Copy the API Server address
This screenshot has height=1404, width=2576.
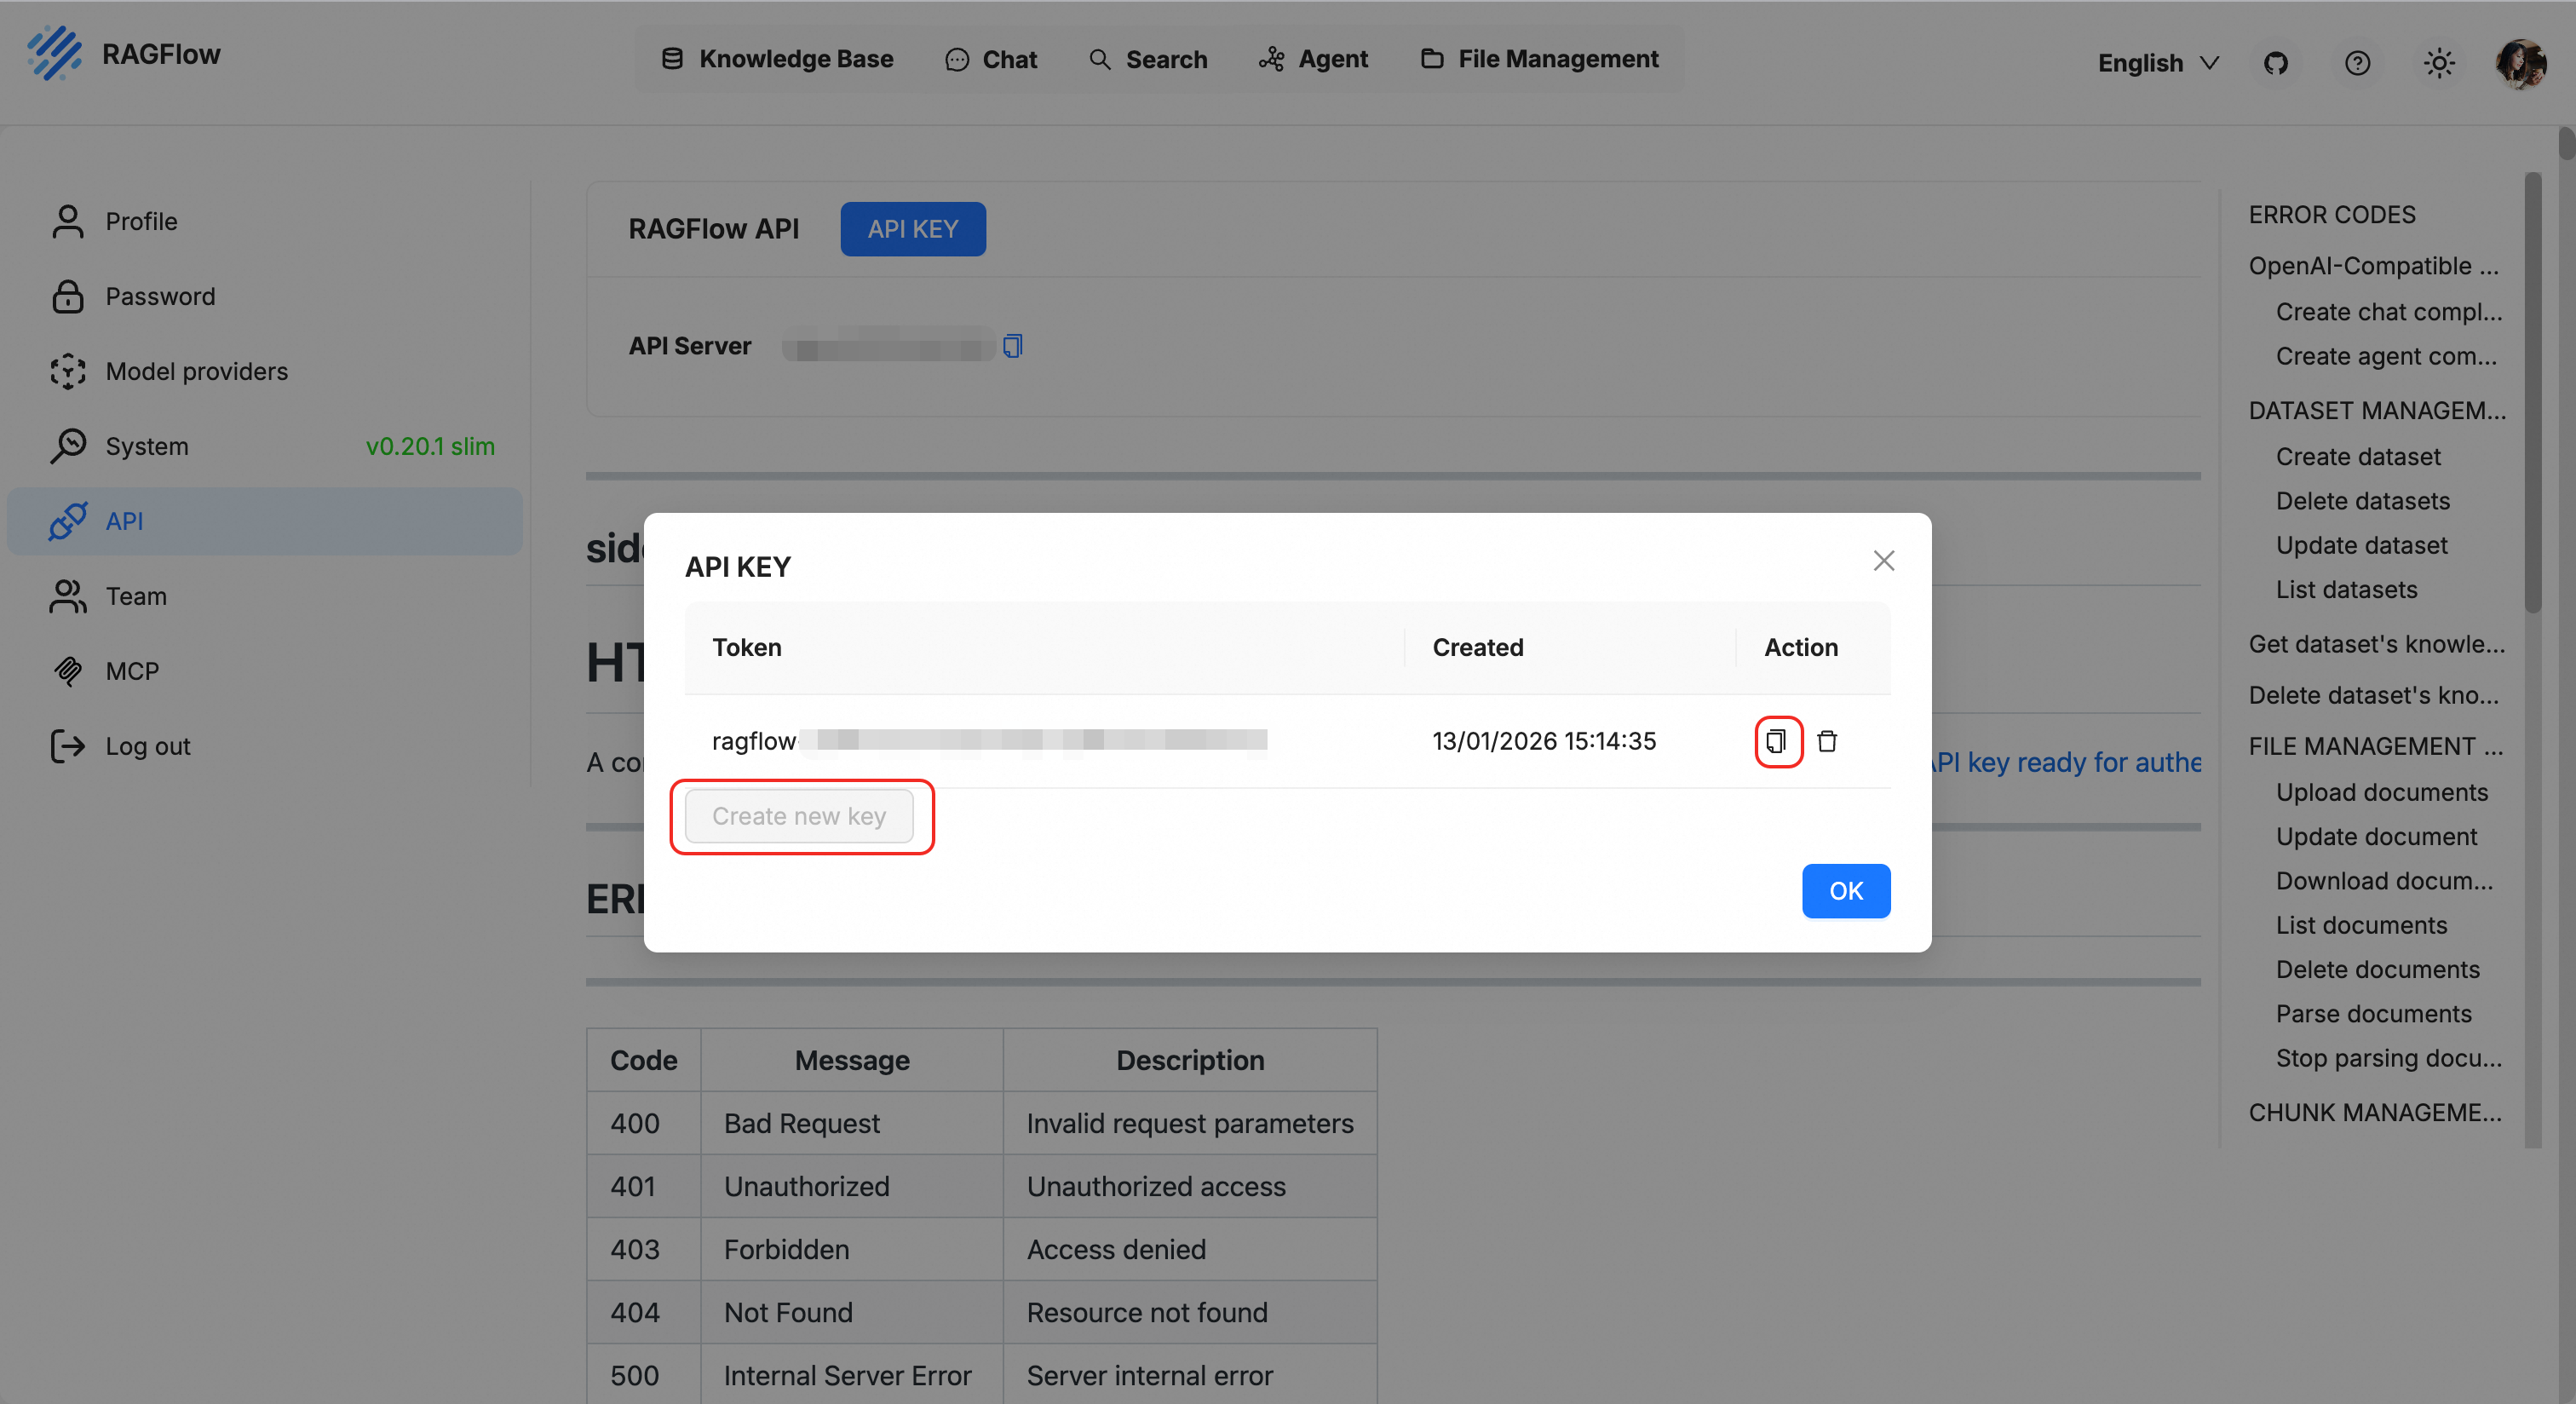1012,346
